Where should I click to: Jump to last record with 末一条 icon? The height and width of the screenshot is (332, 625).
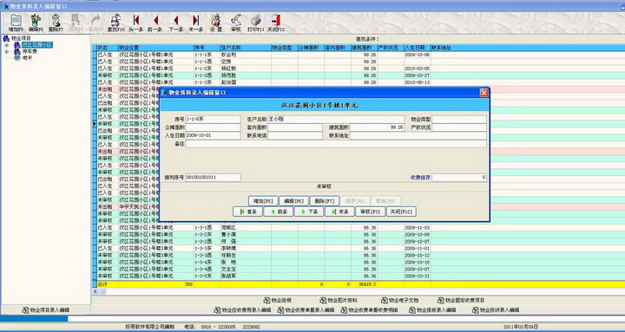pos(195,23)
